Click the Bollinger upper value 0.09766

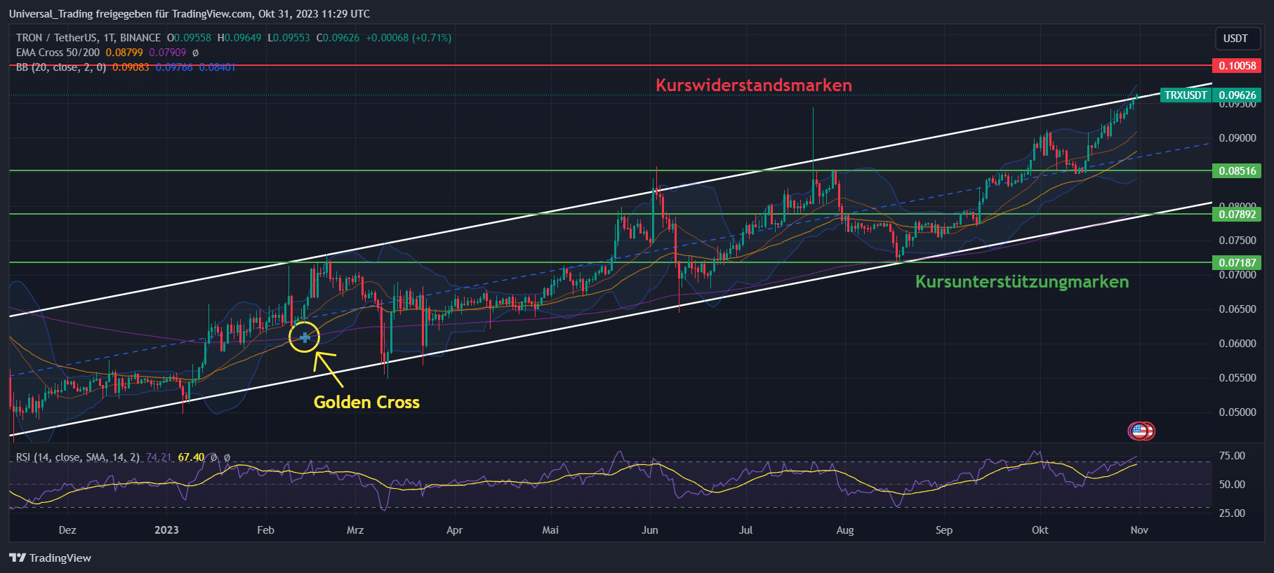pos(174,67)
